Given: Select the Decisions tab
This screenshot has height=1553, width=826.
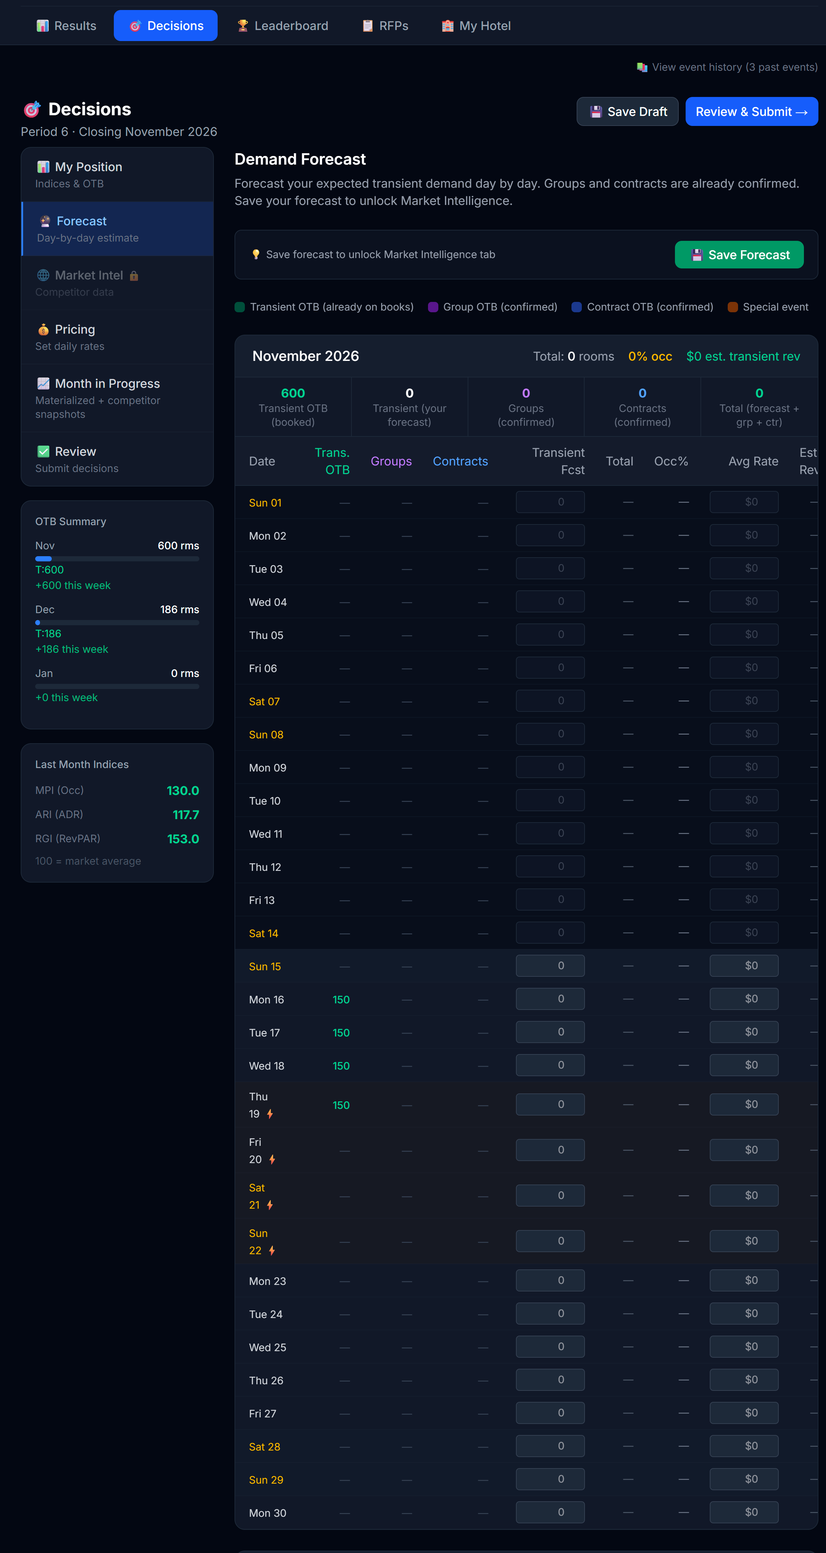Looking at the screenshot, I should pos(166,26).
